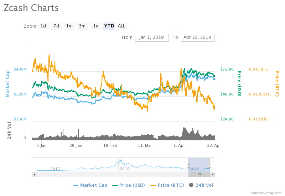Click the Zcash Charts heading
The image size is (285, 196).
coord(31,8)
